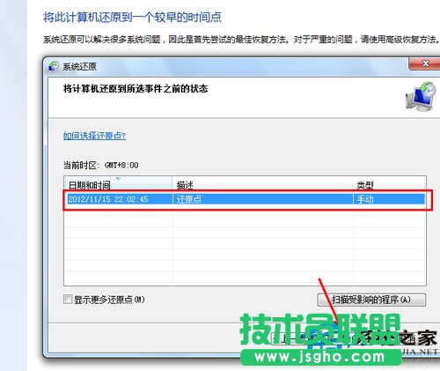This screenshot has height=371, width=440.
Task: Select restore point dated 2012/11/15 22:02:45
Action: pos(245,199)
